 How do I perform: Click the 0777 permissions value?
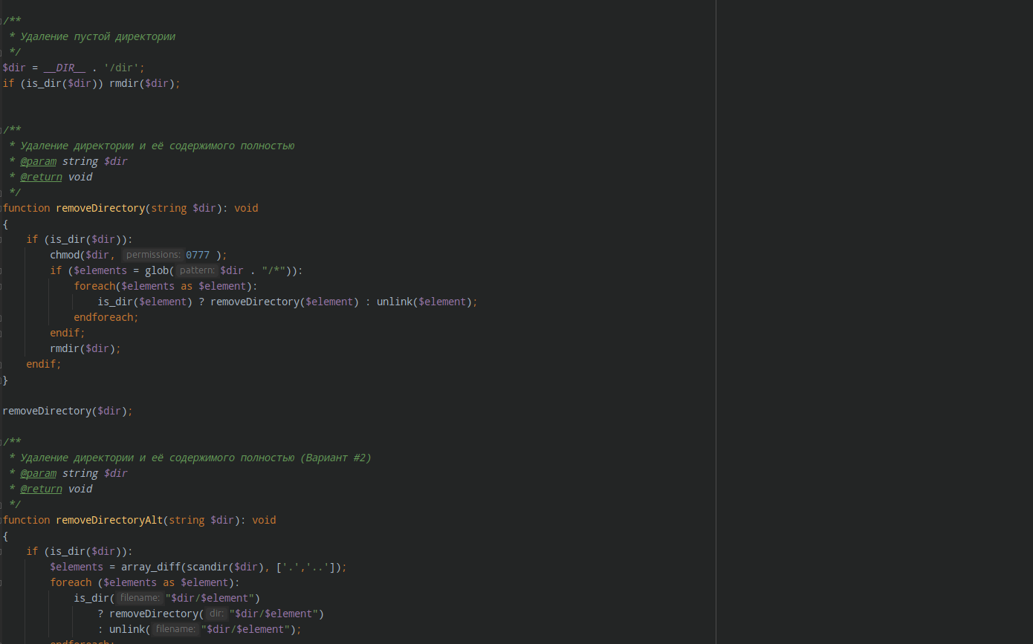(198, 255)
